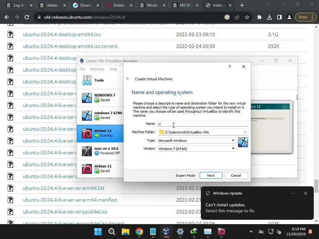Click the debian 12 preview thumbnail

[x=272, y=127]
